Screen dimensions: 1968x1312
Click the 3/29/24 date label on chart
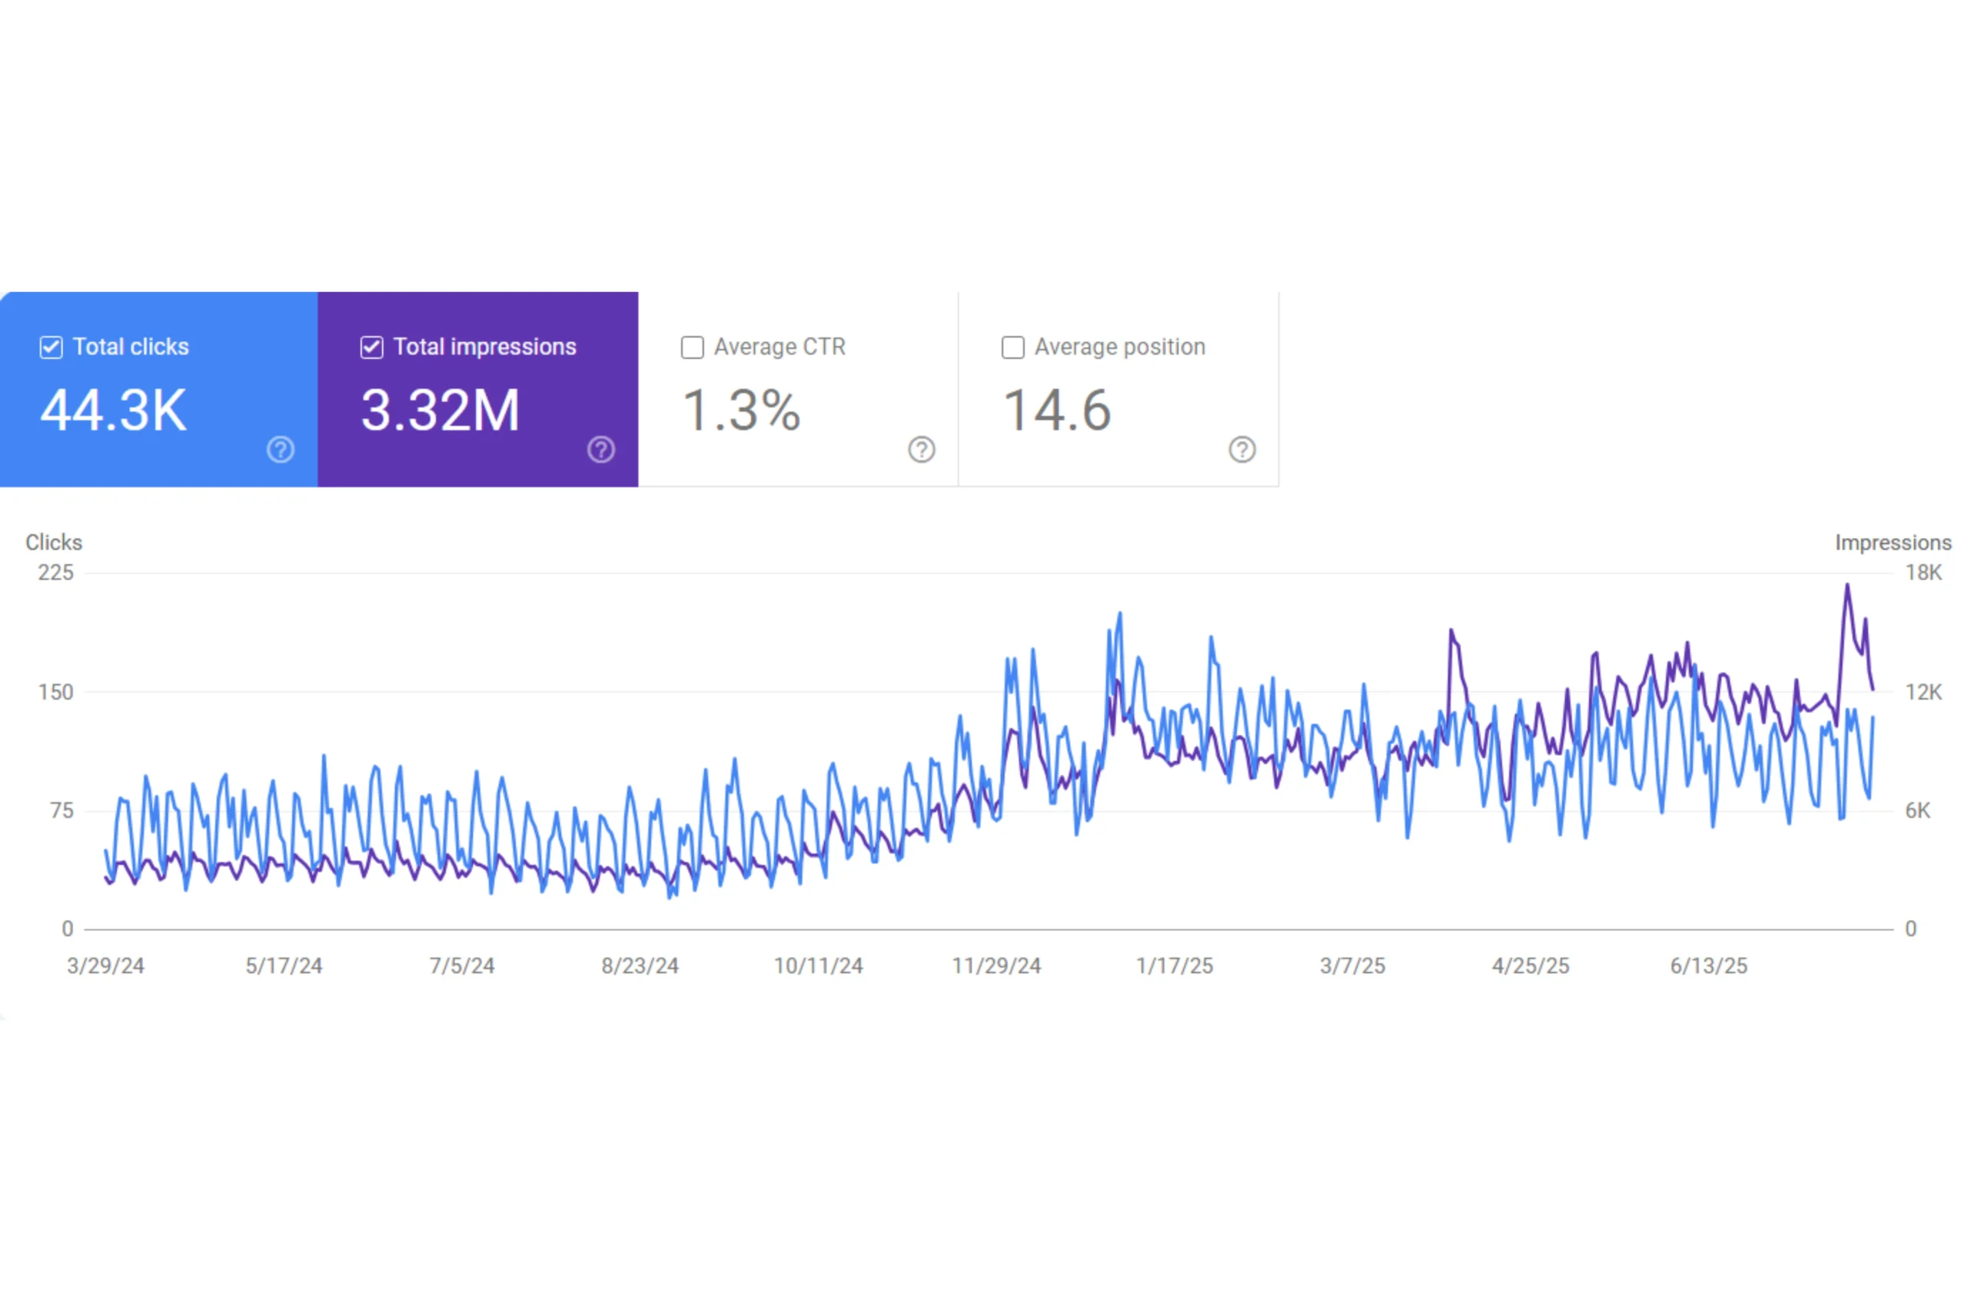tap(105, 965)
